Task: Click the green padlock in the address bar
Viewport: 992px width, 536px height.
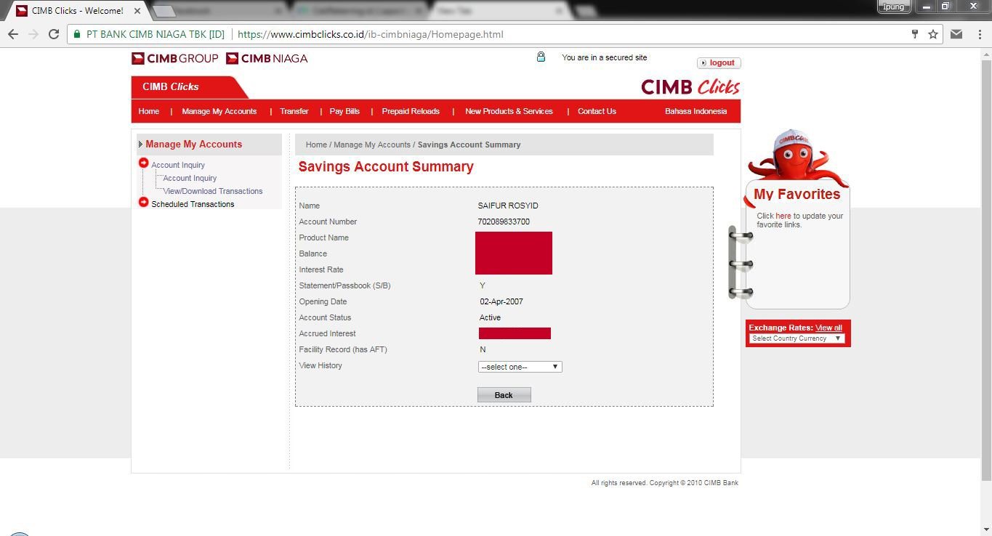Action: point(77,34)
